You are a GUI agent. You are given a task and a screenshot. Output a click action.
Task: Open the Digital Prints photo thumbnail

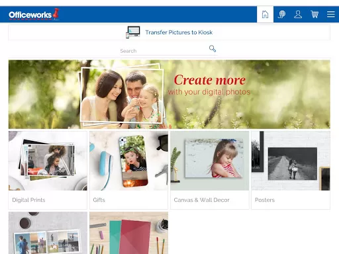(x=48, y=161)
